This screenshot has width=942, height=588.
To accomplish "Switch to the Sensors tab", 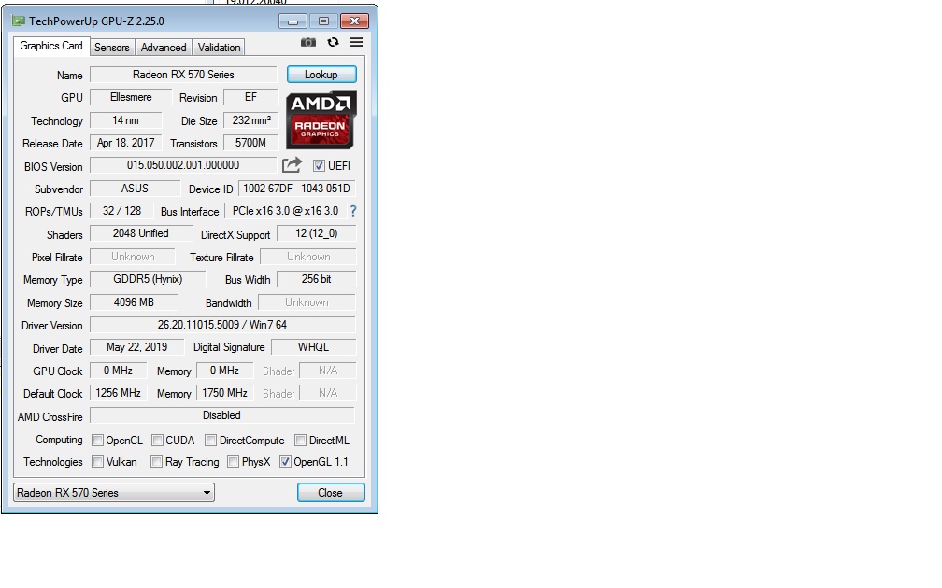I will [112, 48].
